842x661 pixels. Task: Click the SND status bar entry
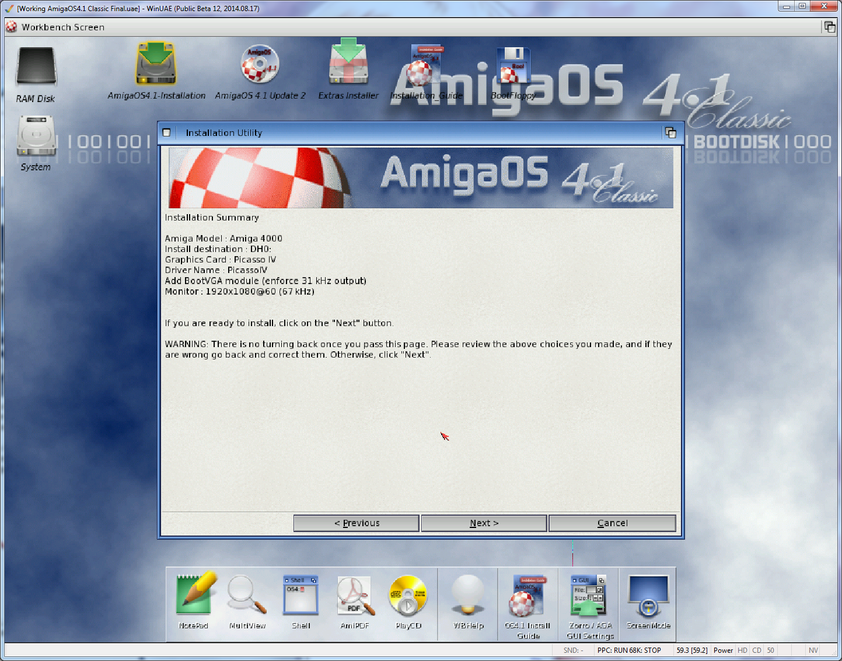tap(573, 650)
